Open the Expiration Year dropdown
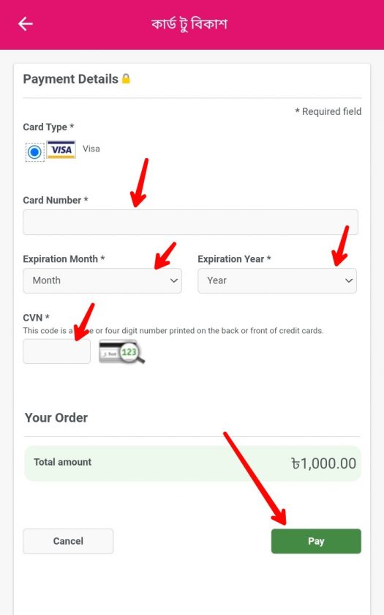 pyautogui.click(x=277, y=280)
